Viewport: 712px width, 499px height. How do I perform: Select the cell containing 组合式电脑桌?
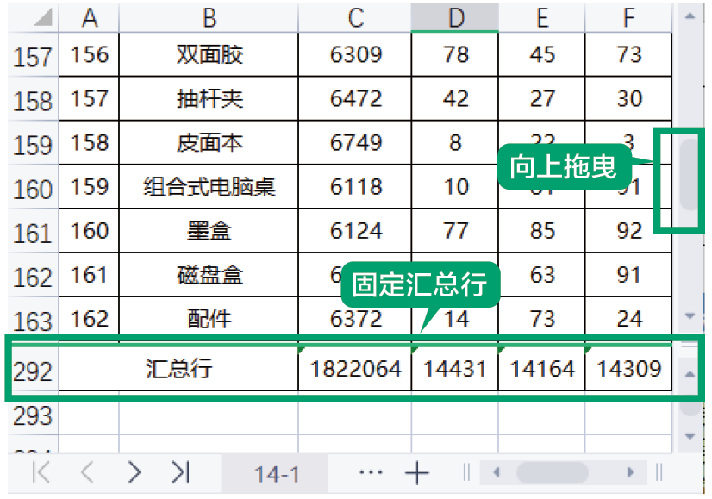[209, 186]
